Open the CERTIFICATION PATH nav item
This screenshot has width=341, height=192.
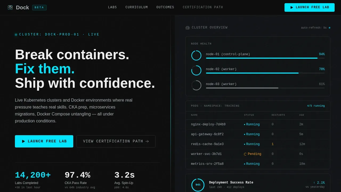click(x=203, y=7)
